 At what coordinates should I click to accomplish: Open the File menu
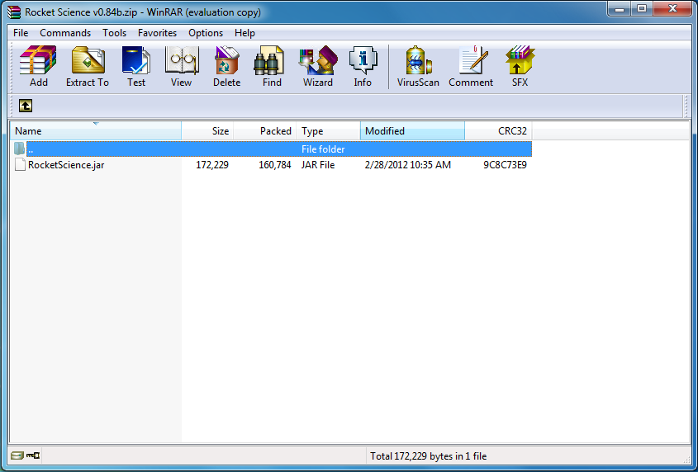click(x=21, y=33)
